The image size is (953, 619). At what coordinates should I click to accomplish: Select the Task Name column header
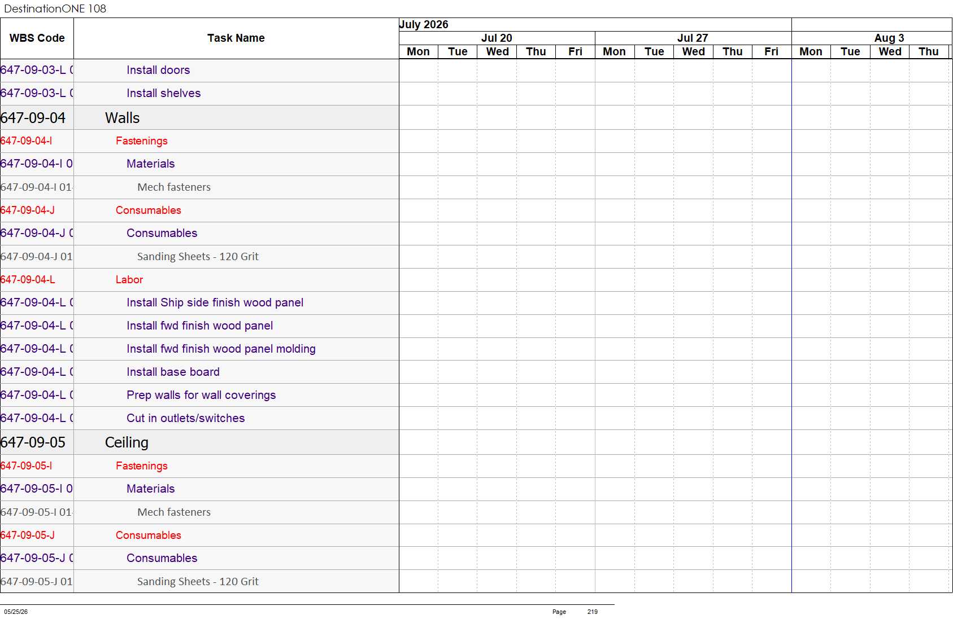tap(236, 38)
